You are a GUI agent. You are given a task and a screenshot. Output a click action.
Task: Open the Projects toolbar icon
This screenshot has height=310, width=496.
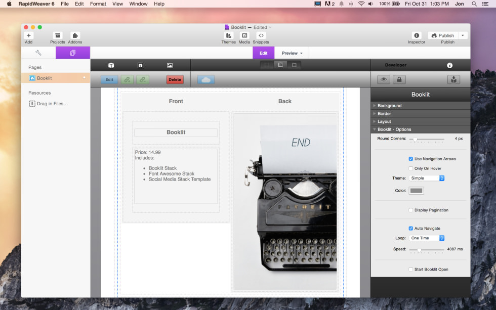[x=58, y=35]
